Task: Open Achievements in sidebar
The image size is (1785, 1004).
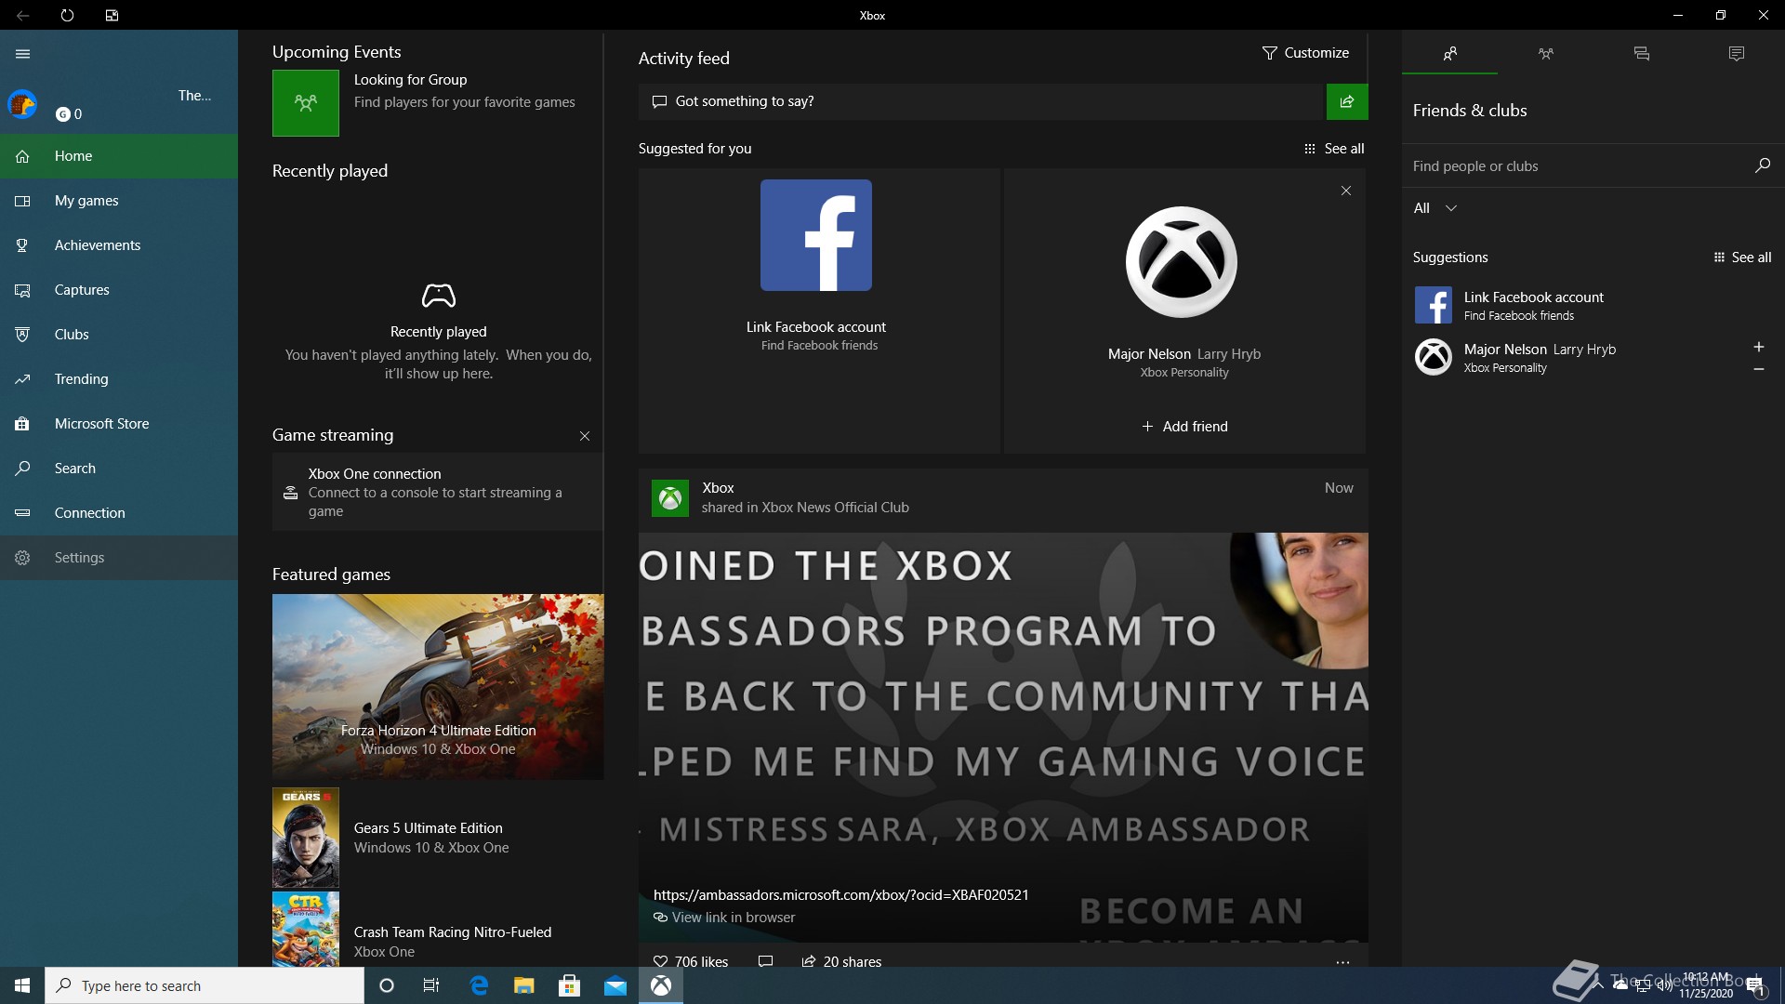Action: 119,245
